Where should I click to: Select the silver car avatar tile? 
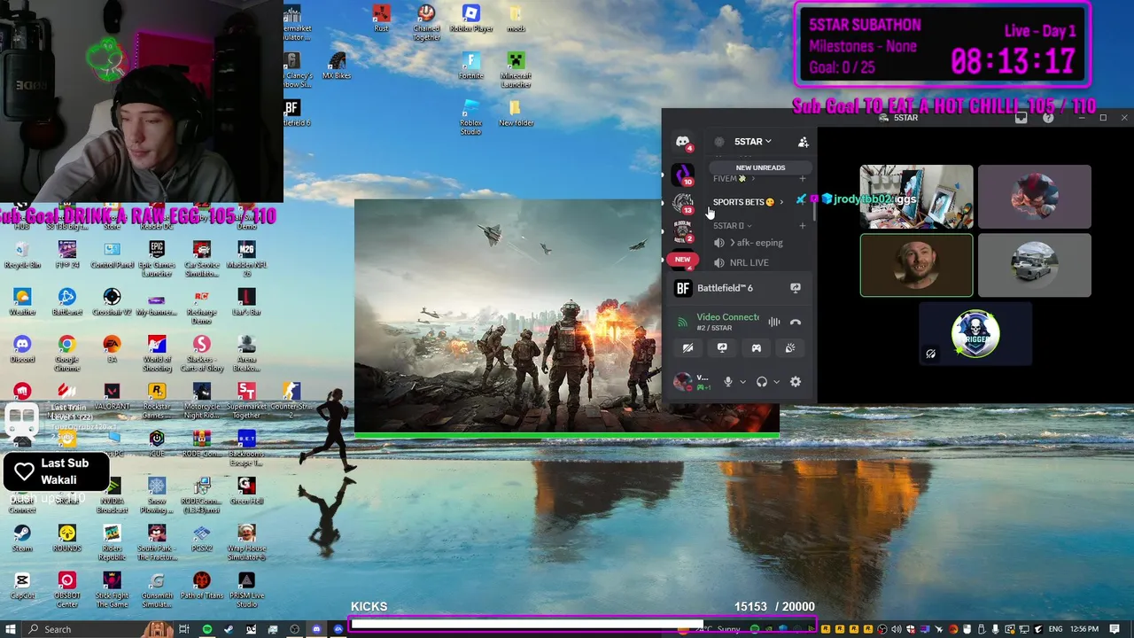pyautogui.click(x=1035, y=265)
